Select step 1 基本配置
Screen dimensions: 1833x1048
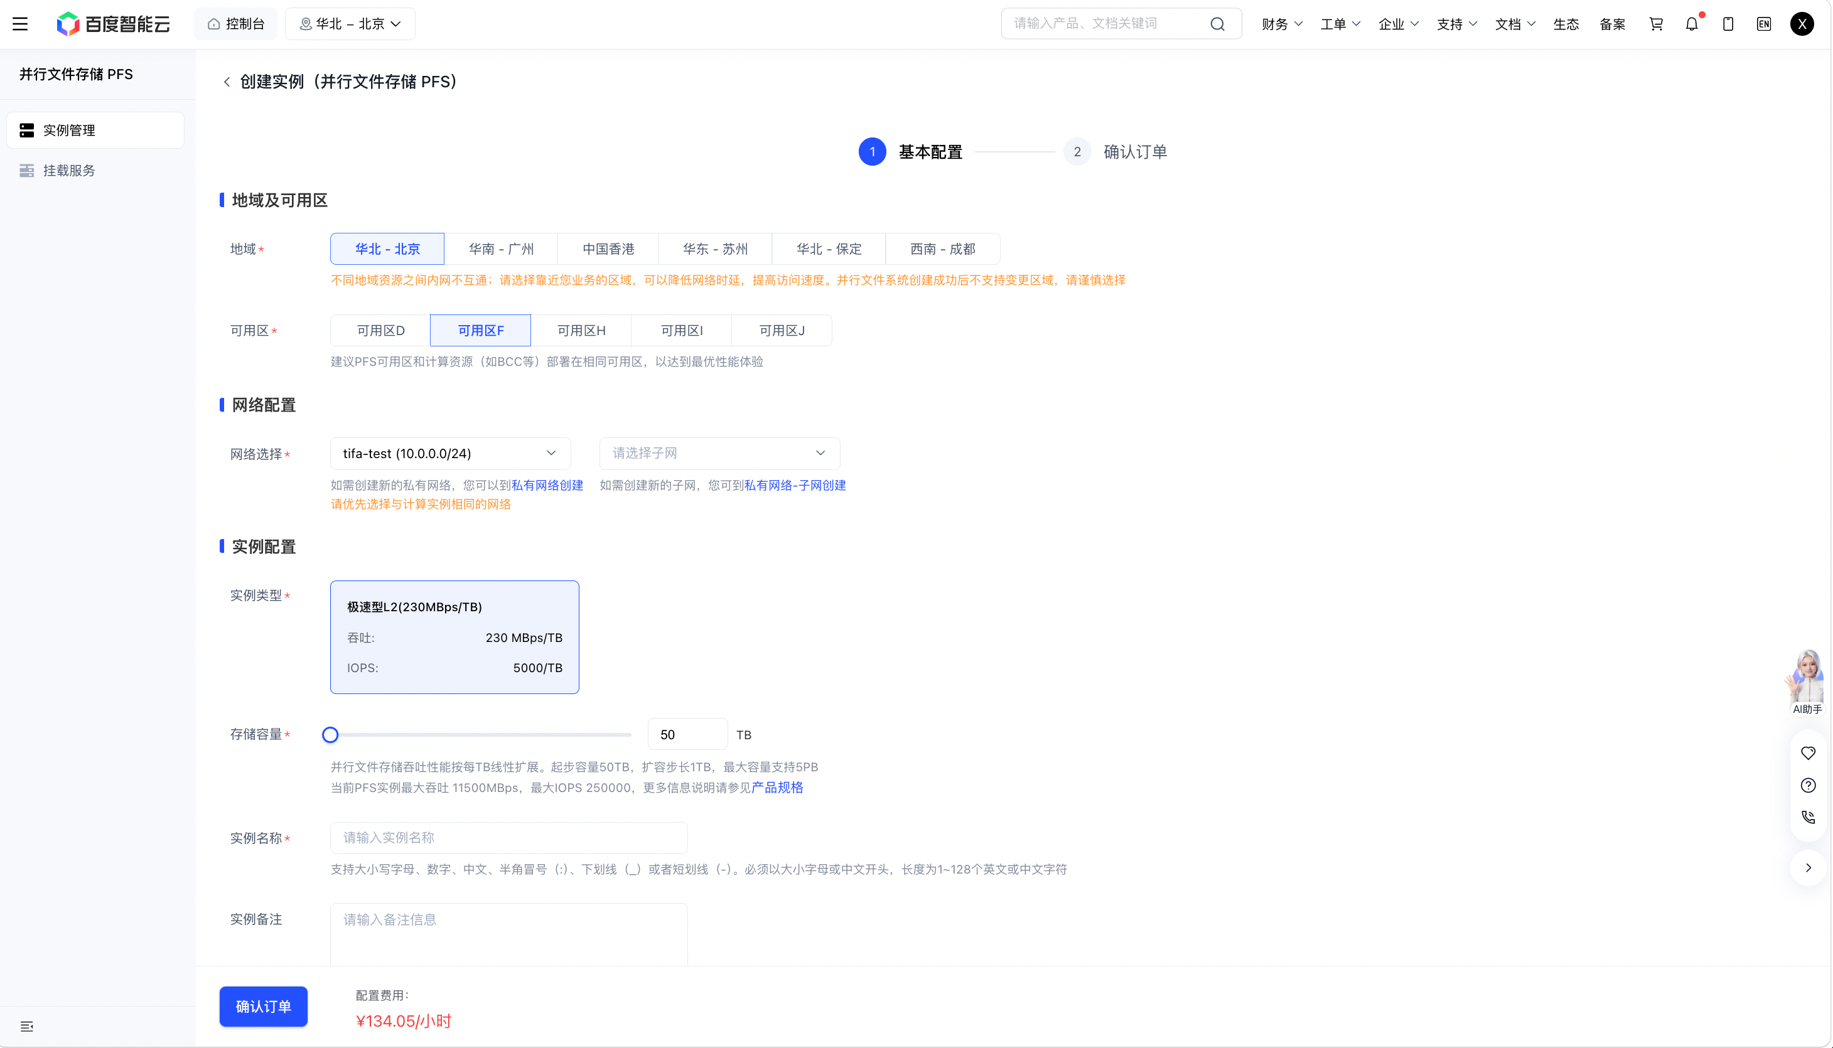click(911, 152)
